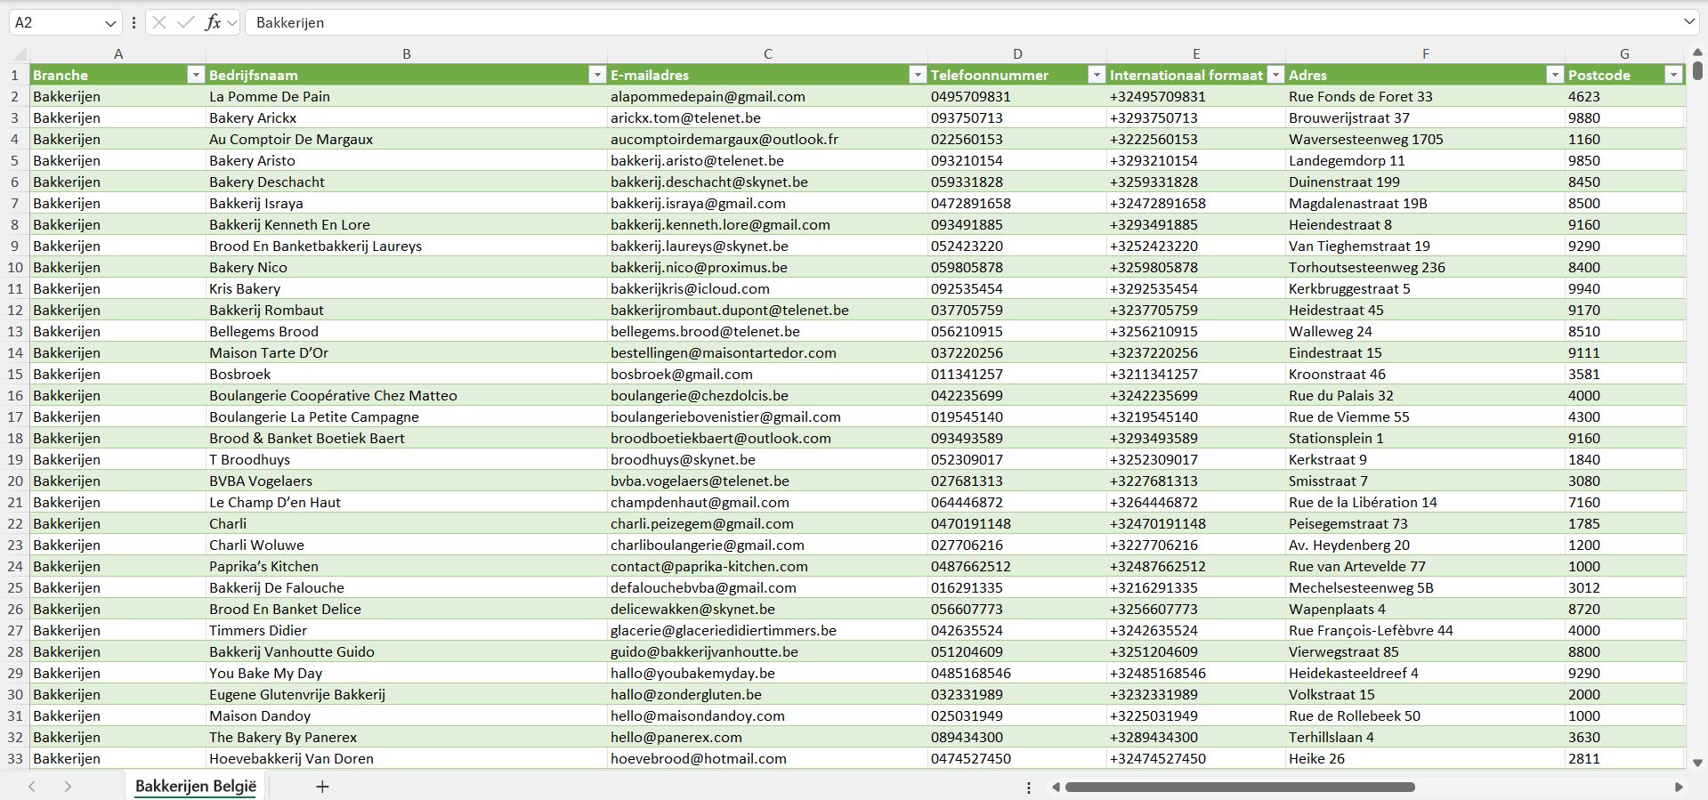Image resolution: width=1708 pixels, height=800 pixels.
Task: Click the vertical scroll down arrow
Action: 1697,763
